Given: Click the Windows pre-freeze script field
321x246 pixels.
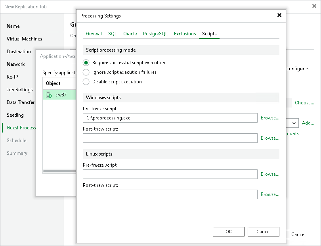Looking at the screenshot, I should (x=170, y=118).
